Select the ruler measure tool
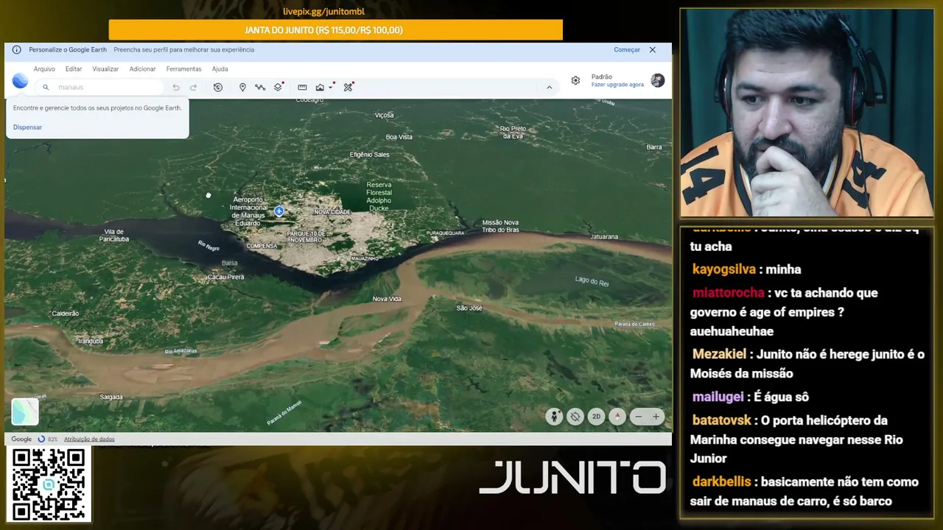 point(302,87)
